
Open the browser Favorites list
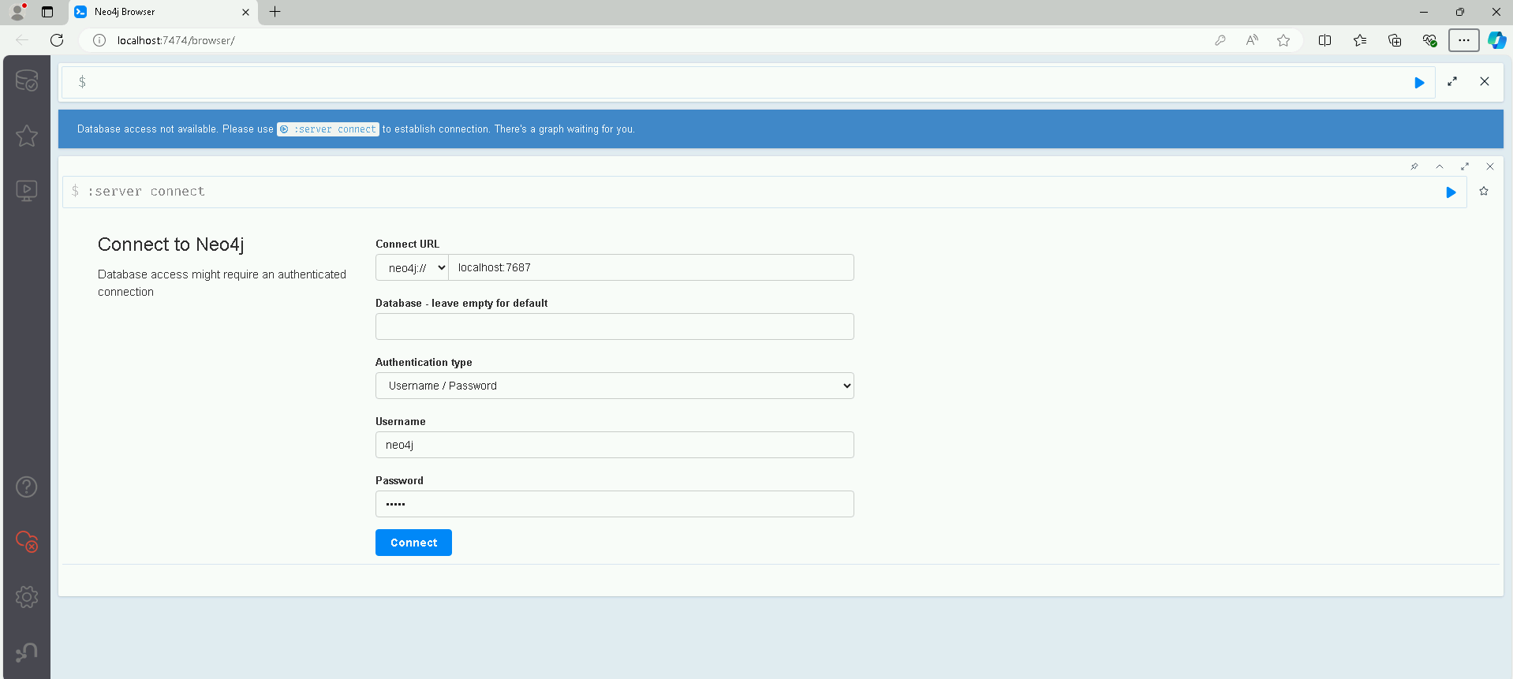[x=1360, y=40]
